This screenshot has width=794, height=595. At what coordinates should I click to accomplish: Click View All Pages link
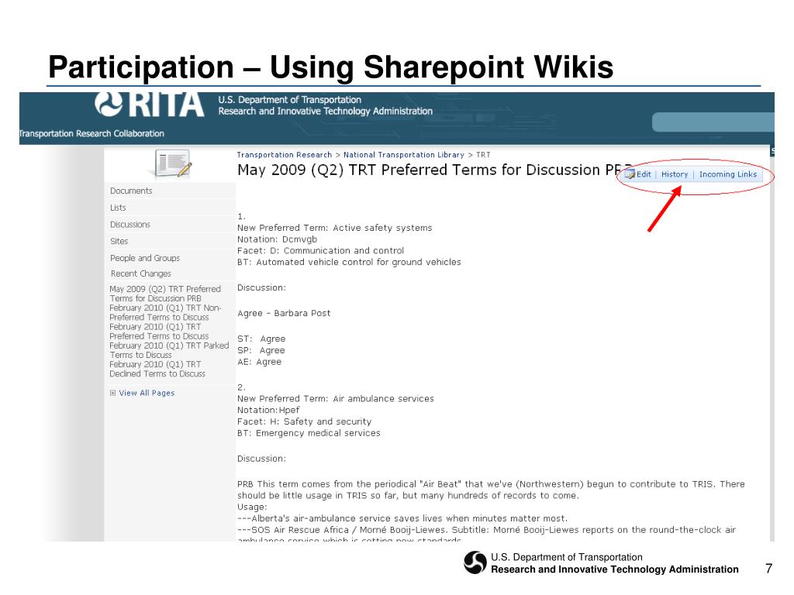pos(147,393)
